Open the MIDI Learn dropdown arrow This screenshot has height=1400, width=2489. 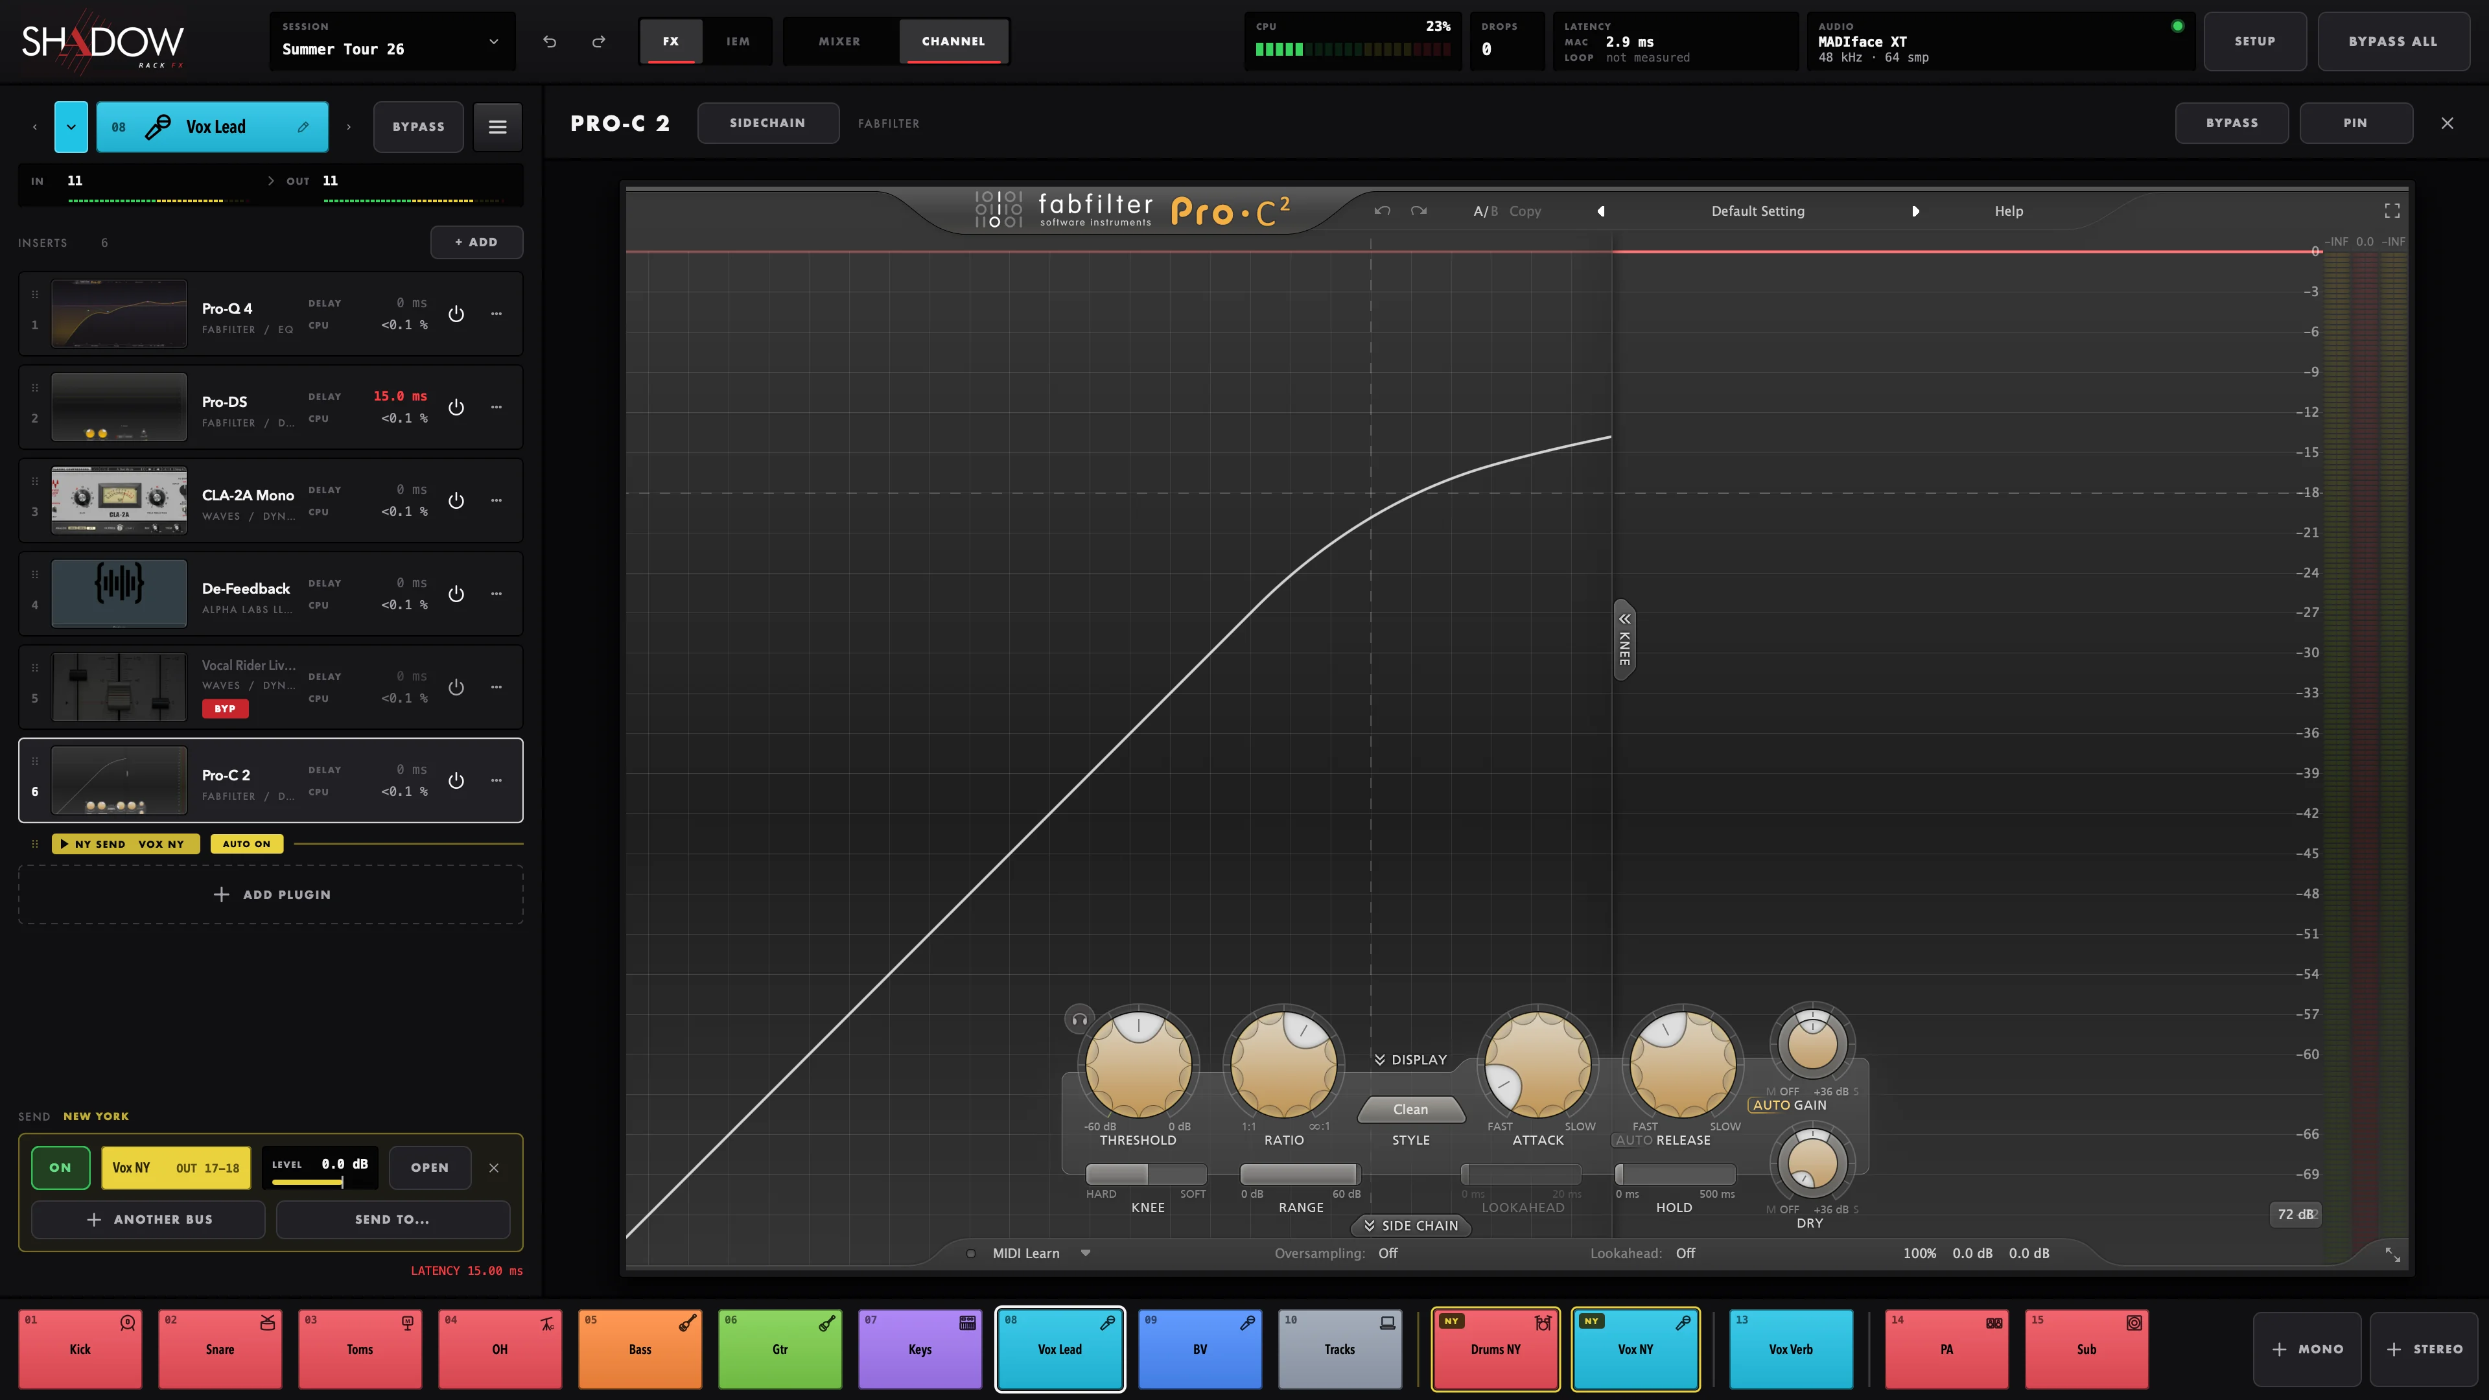pos(1085,1253)
